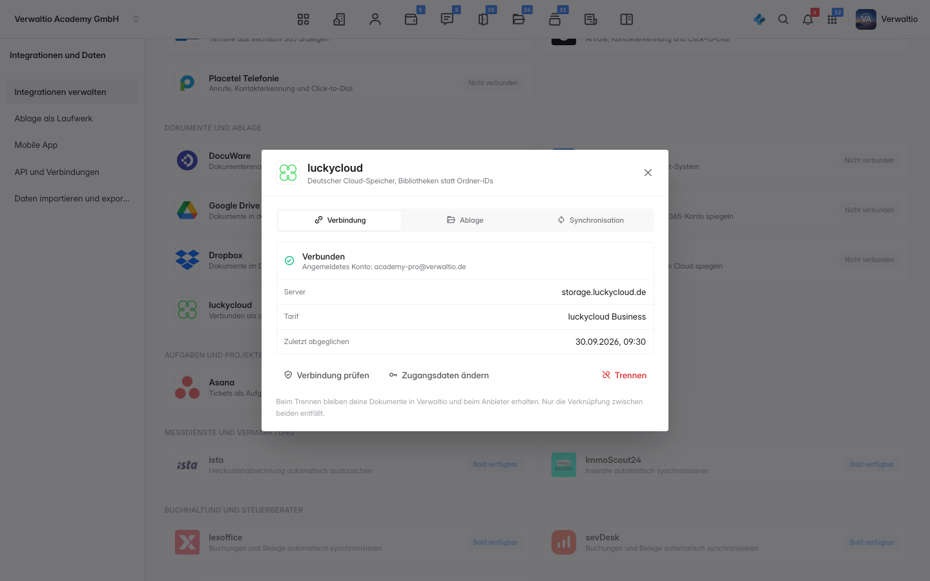Open Mobile App in sidebar

pyautogui.click(x=72, y=145)
